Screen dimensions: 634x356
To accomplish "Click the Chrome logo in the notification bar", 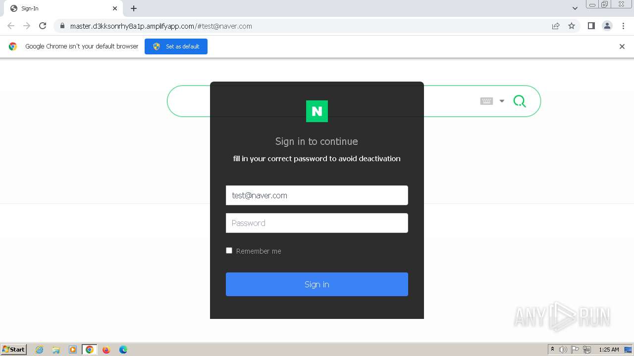I will 13,46.
